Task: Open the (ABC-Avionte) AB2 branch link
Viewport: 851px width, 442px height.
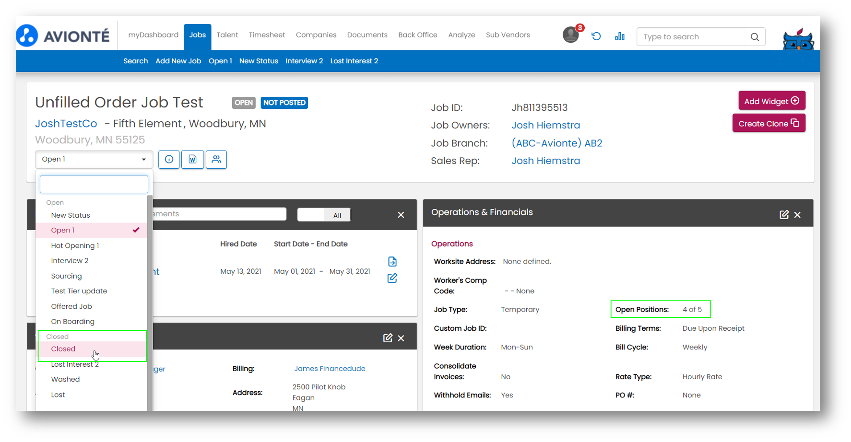Action: [x=557, y=143]
